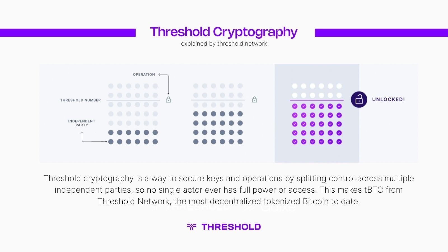
Task: Click the INDEPENDENT PARTY label
Action: 82,123
